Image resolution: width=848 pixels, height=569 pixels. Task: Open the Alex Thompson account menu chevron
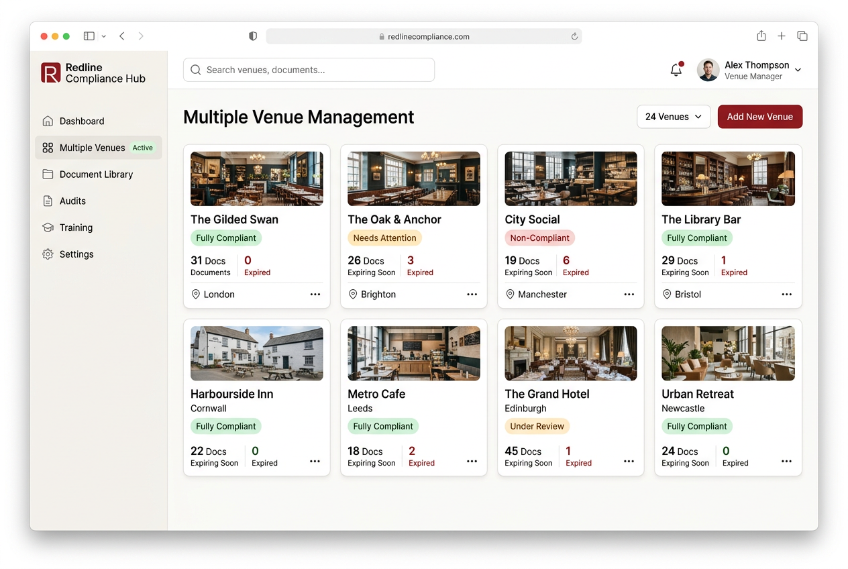(798, 70)
